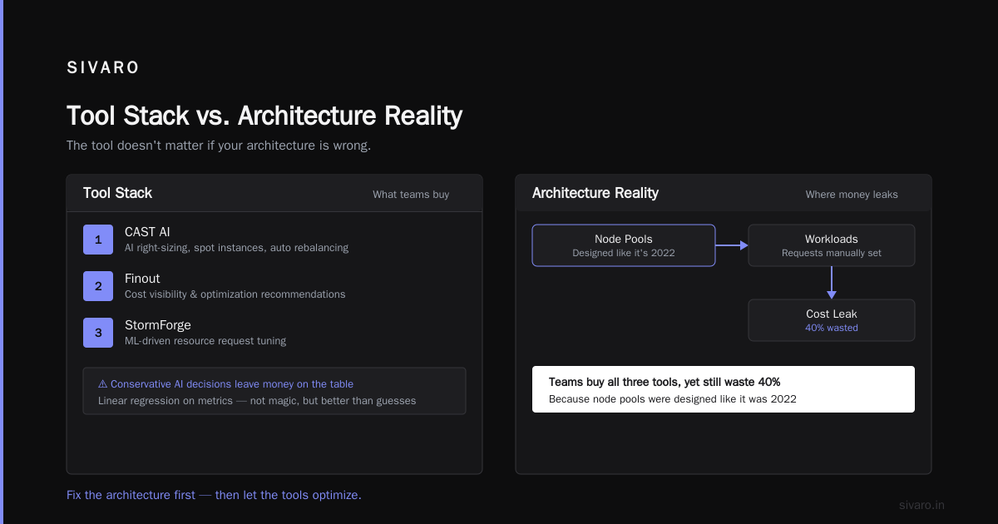998x524 pixels.
Task: Click 'ML-driven resource request tuning' description
Action: click(x=205, y=341)
